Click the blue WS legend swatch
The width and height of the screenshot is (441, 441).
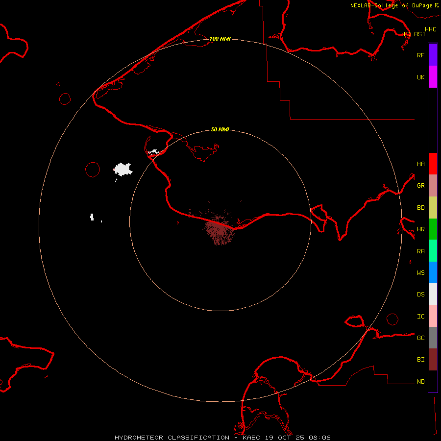pyautogui.click(x=433, y=272)
